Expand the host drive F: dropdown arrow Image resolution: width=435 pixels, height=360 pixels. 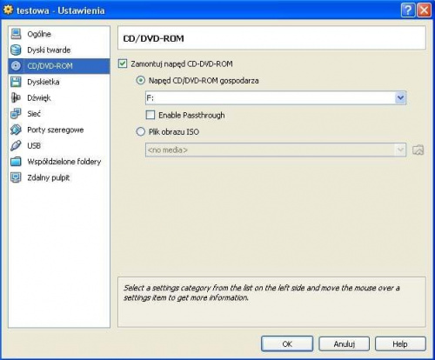pos(400,97)
